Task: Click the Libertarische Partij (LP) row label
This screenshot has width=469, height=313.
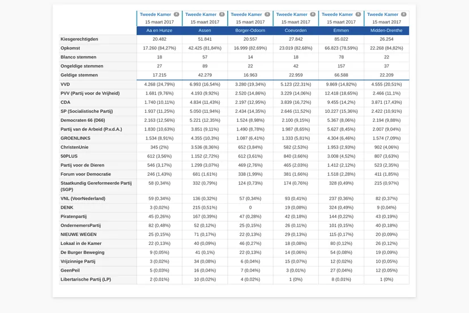Action: click(x=86, y=280)
